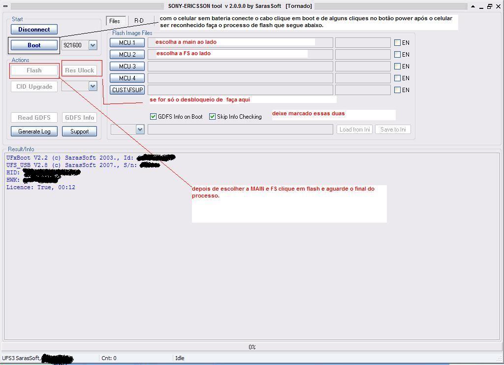504x365 pixels.
Task: Click the 'Licence: True, 00:12' log line
Action: 41,187
